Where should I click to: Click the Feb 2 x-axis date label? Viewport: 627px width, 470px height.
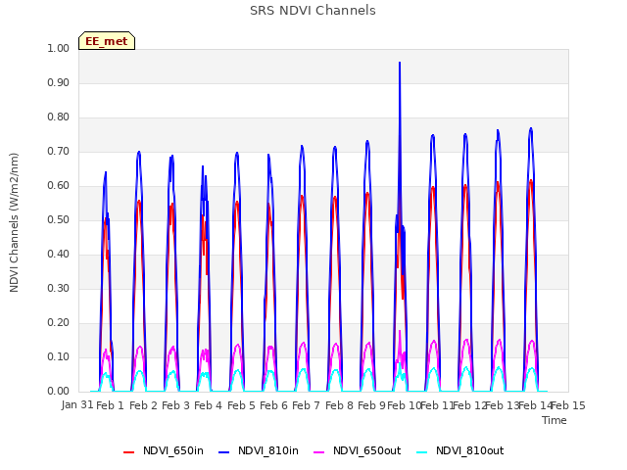pyautogui.click(x=144, y=405)
